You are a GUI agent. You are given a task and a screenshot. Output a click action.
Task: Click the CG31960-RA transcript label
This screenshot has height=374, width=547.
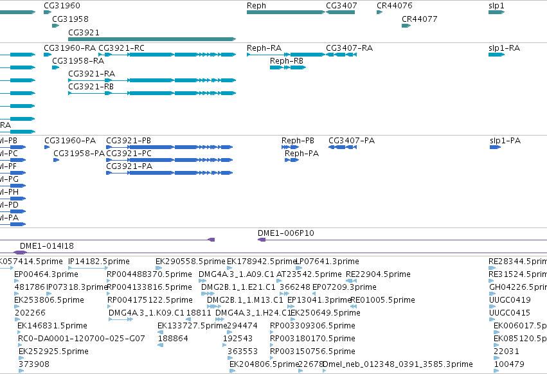70,48
